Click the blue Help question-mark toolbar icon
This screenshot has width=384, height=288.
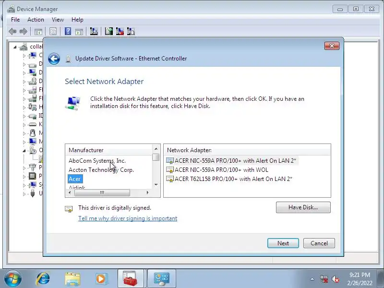68,31
